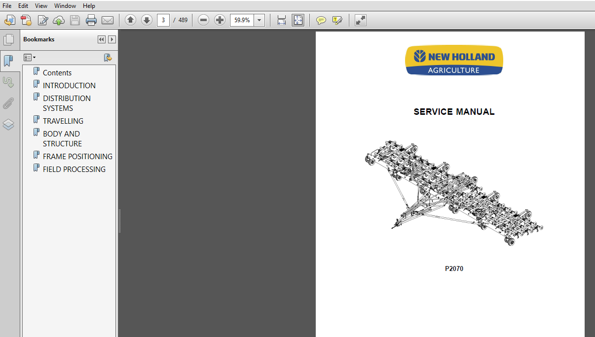Zoom out with the minus button
This screenshot has width=595, height=337.
click(203, 20)
